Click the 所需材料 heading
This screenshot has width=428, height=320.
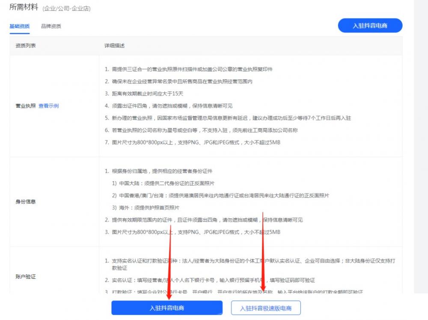(24, 7)
